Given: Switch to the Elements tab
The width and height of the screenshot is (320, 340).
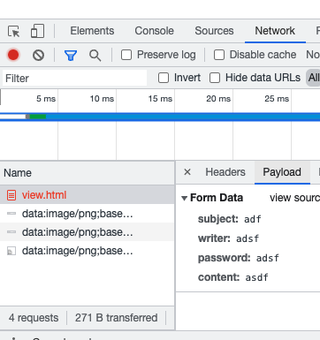Looking at the screenshot, I should coord(92,31).
